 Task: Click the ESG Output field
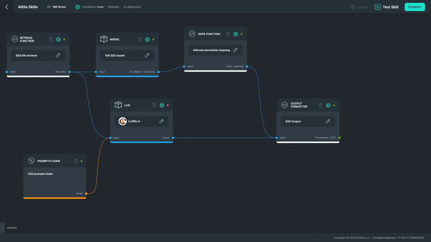[308, 121]
